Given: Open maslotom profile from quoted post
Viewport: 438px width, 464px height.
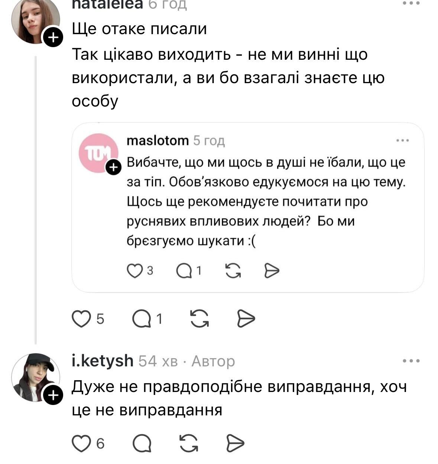Looking at the screenshot, I should coord(158,141).
